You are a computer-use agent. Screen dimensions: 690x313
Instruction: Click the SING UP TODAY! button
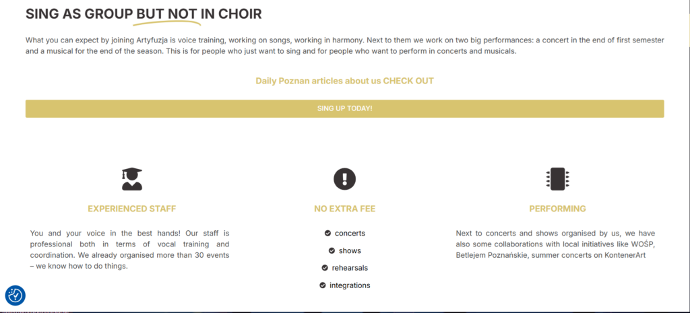pos(344,108)
